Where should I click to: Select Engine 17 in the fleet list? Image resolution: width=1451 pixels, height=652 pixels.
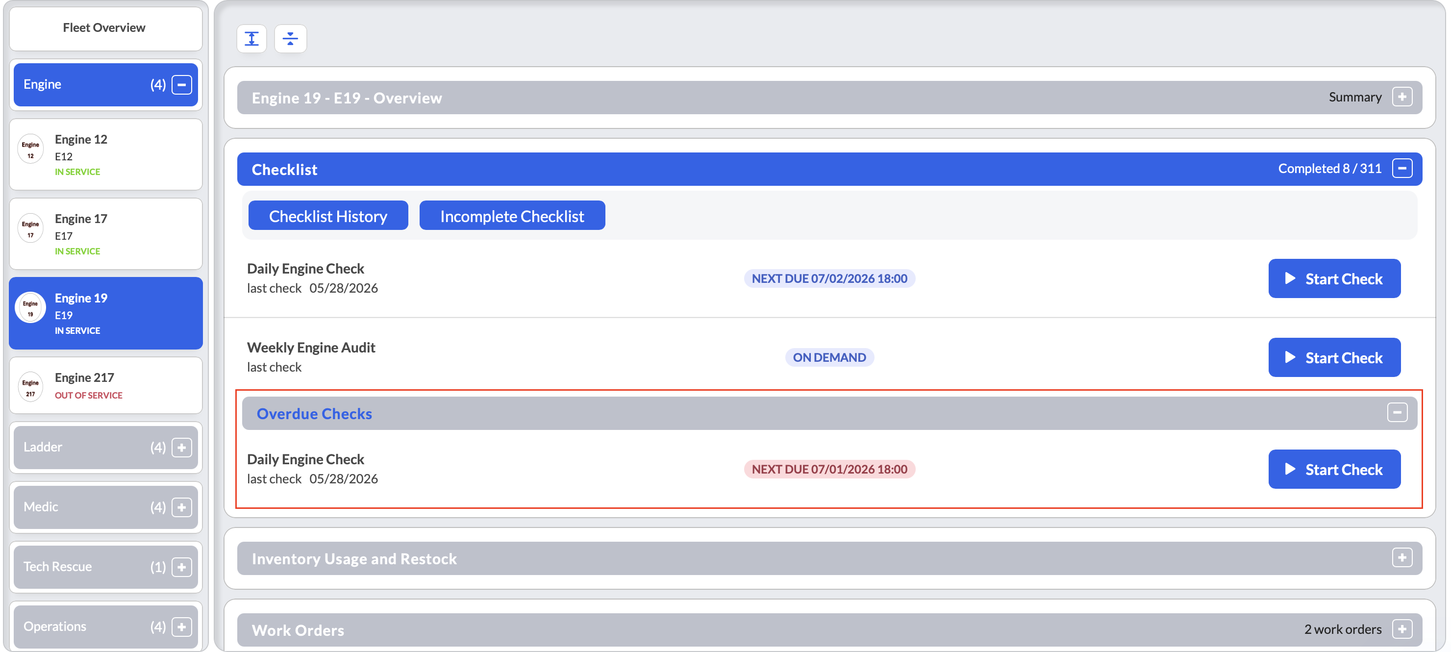click(105, 234)
